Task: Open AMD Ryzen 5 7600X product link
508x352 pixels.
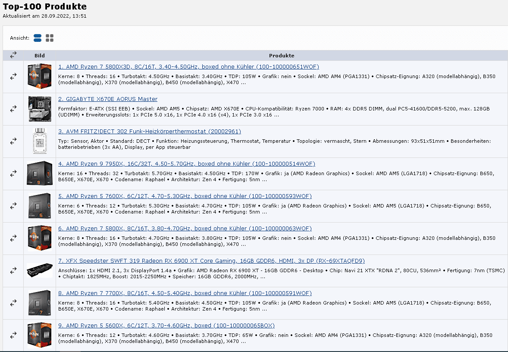Action: click(x=185, y=196)
